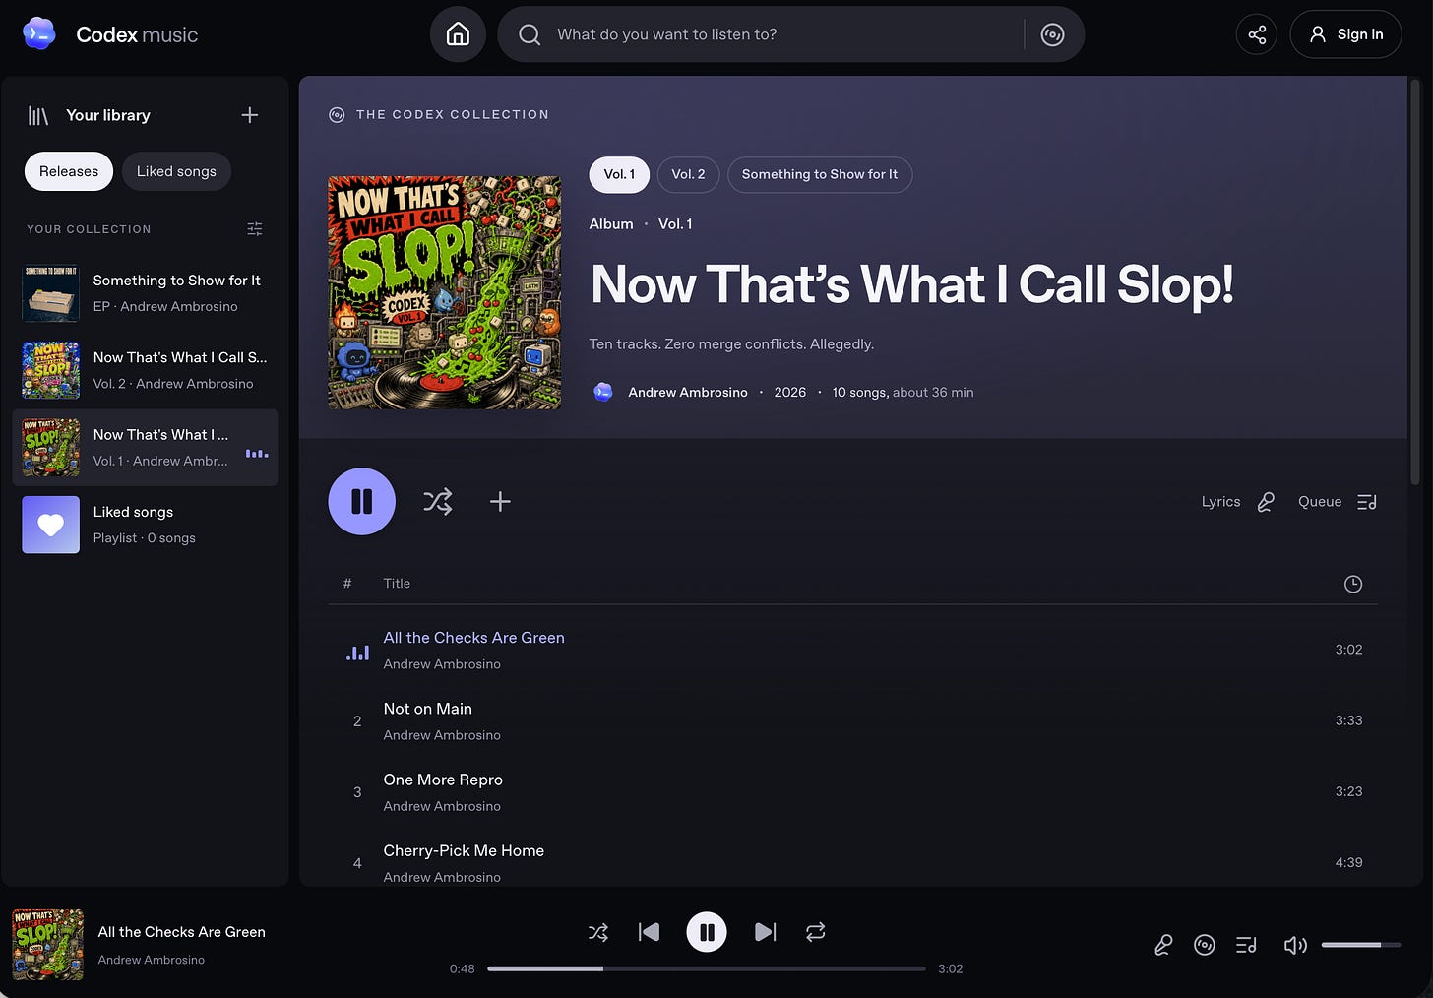Open the collection filter settings icon
The height and width of the screenshot is (998, 1433).
click(255, 228)
